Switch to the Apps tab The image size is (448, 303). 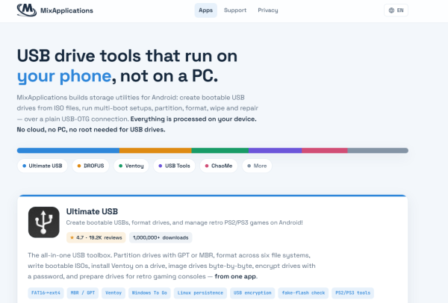click(x=206, y=10)
